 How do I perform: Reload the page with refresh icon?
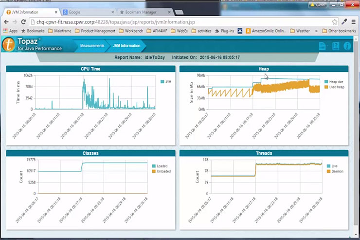tap(24, 22)
